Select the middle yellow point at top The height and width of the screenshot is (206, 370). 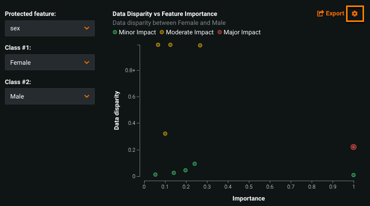(170, 45)
